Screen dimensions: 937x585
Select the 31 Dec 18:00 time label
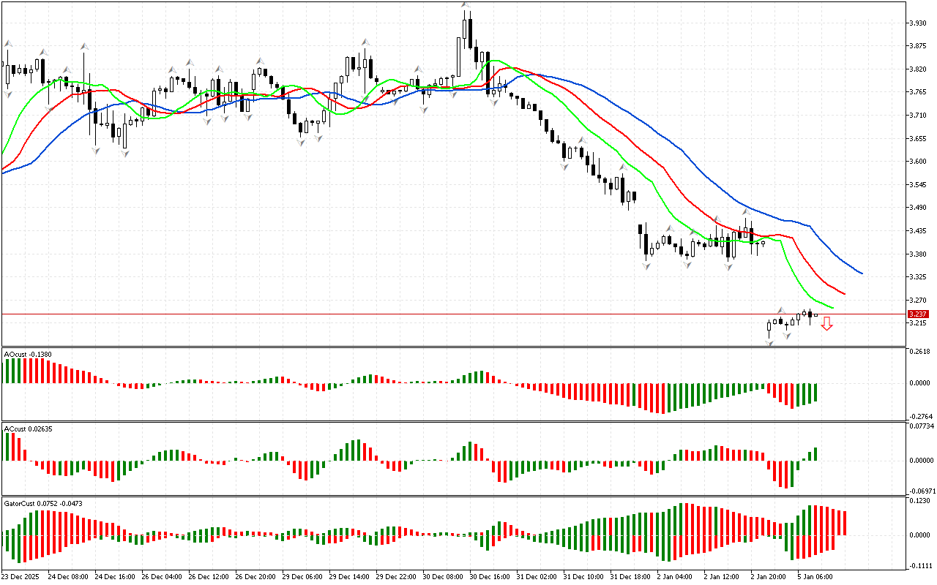630,576
